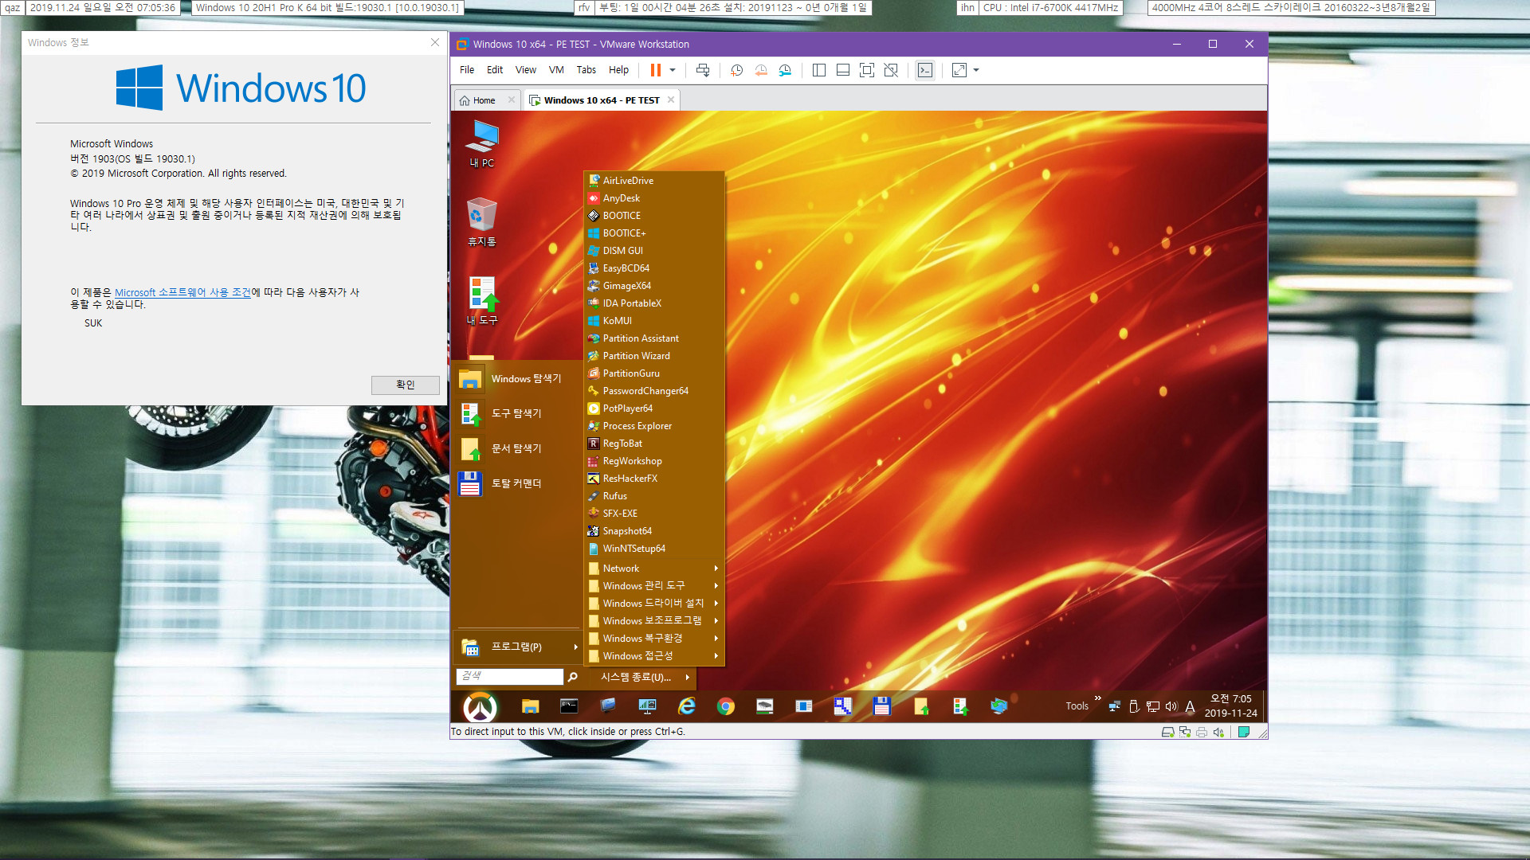Open the View menu in VMware

pyautogui.click(x=526, y=70)
